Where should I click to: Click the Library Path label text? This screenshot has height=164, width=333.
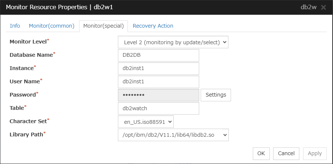click(26, 135)
